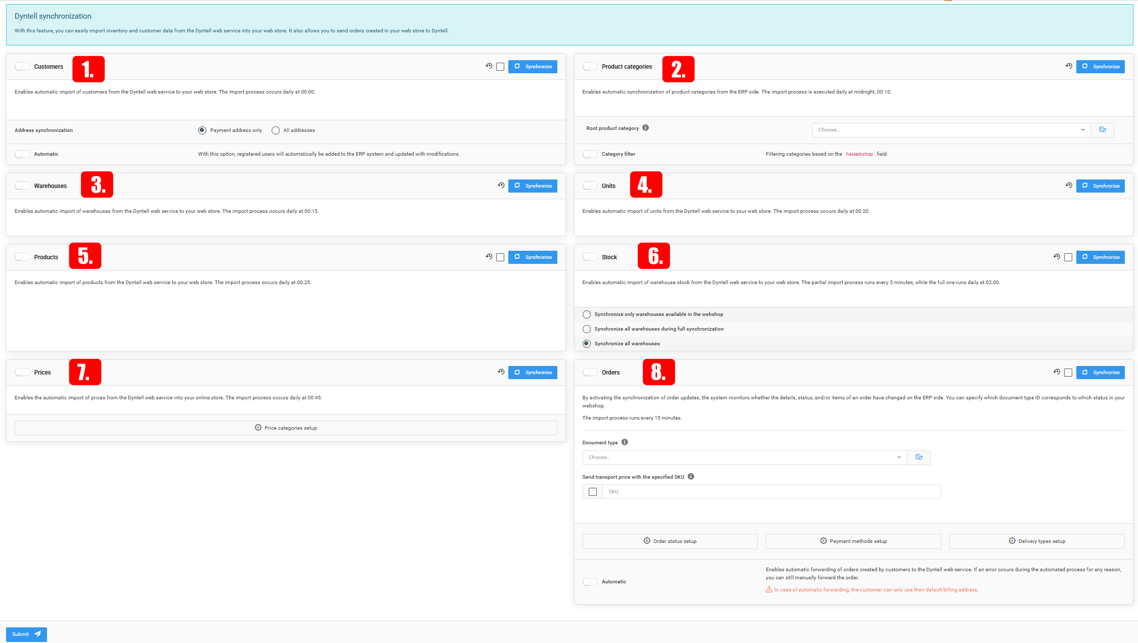Check the transport price SKU checkbox

593,492
